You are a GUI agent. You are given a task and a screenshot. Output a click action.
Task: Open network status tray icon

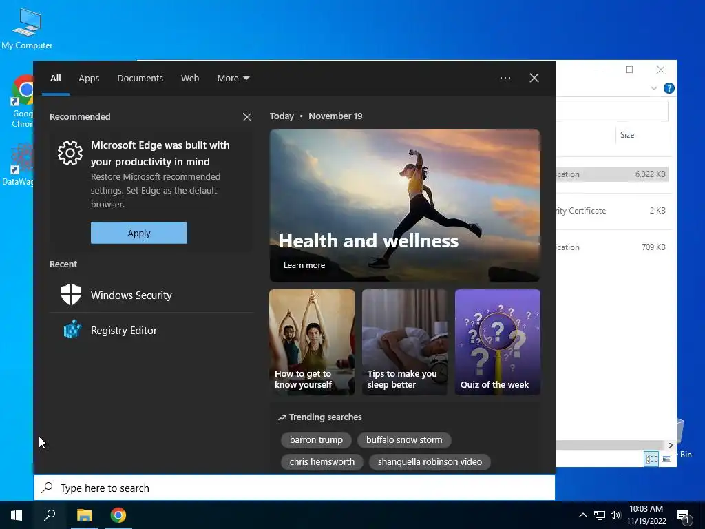[600, 515]
